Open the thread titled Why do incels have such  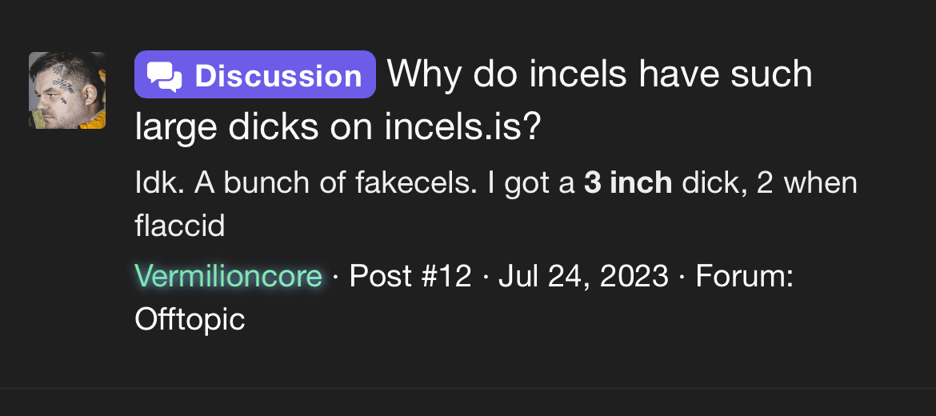click(x=600, y=74)
